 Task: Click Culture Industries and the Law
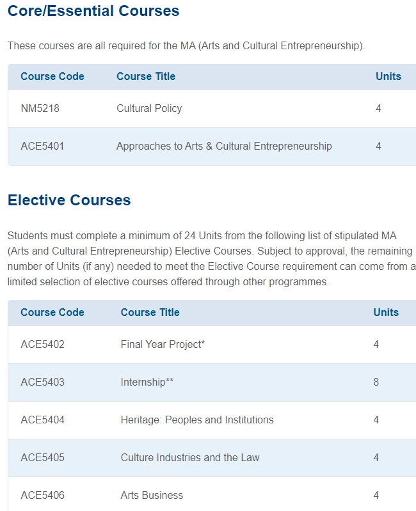pyautogui.click(x=190, y=457)
